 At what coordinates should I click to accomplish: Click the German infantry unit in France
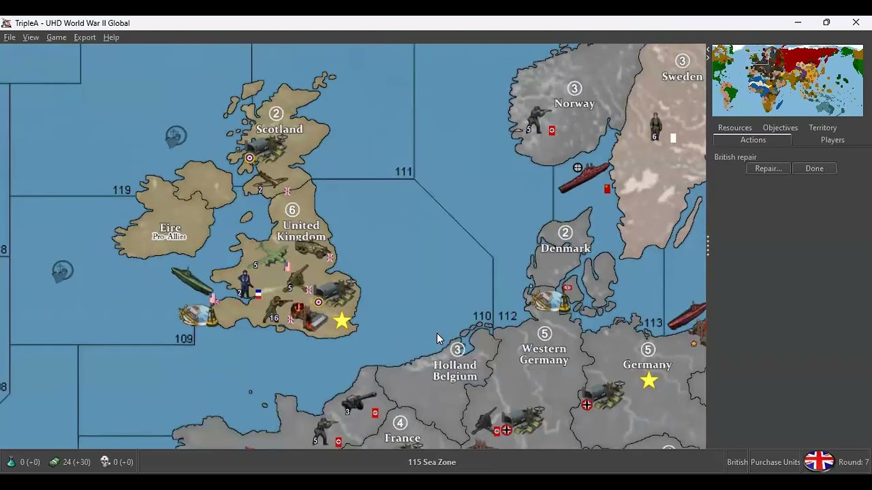click(324, 431)
